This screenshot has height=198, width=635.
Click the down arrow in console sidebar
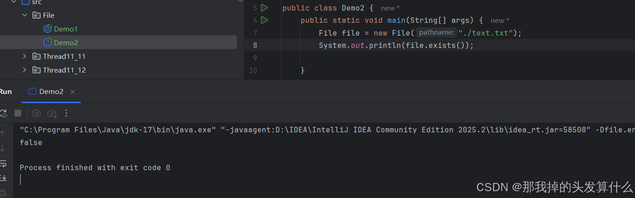[3, 148]
